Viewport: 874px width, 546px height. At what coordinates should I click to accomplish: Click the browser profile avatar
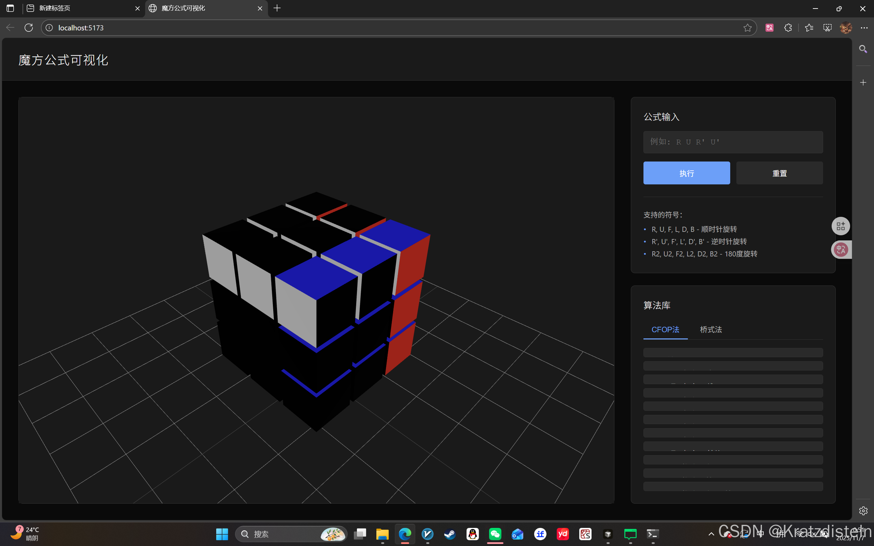point(845,28)
